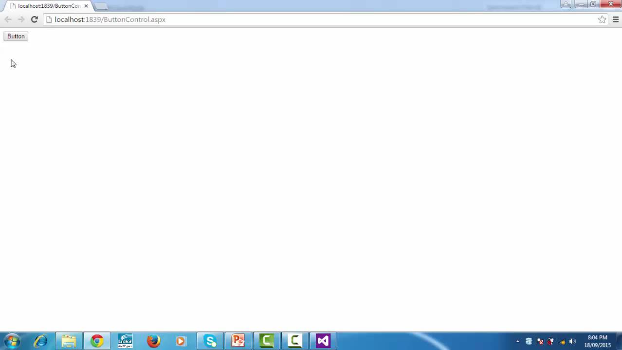
Task: Open media player orange taskbar icon
Action: coord(181,341)
